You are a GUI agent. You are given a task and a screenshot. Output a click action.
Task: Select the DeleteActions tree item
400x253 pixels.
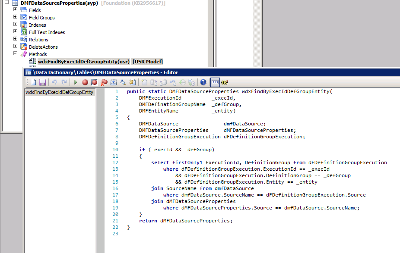[x=43, y=47]
